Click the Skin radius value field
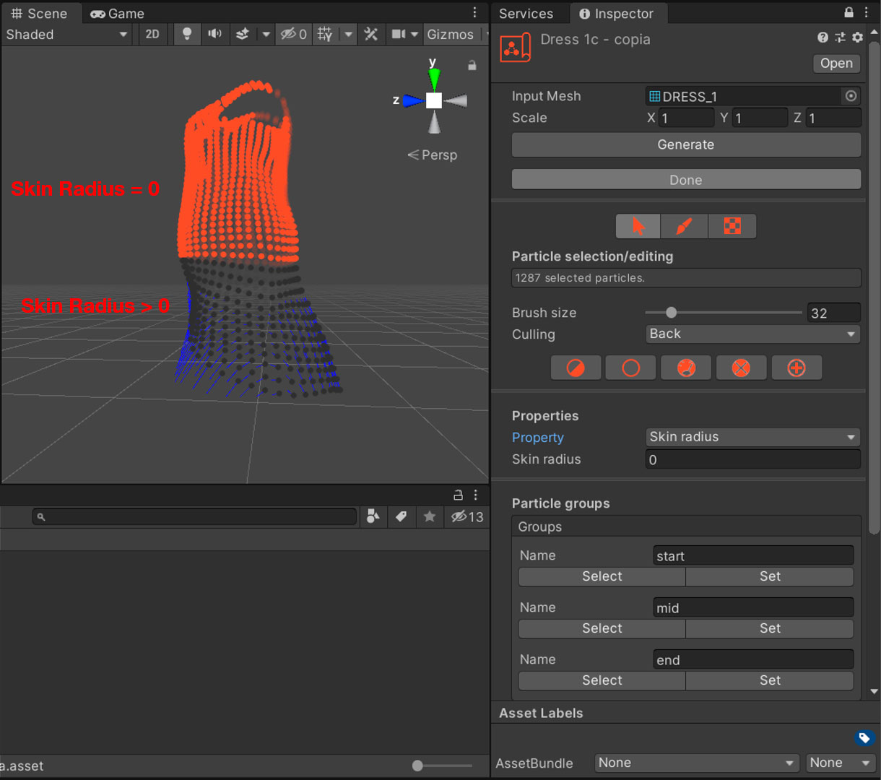Screen dimensions: 881x780 tap(752, 459)
